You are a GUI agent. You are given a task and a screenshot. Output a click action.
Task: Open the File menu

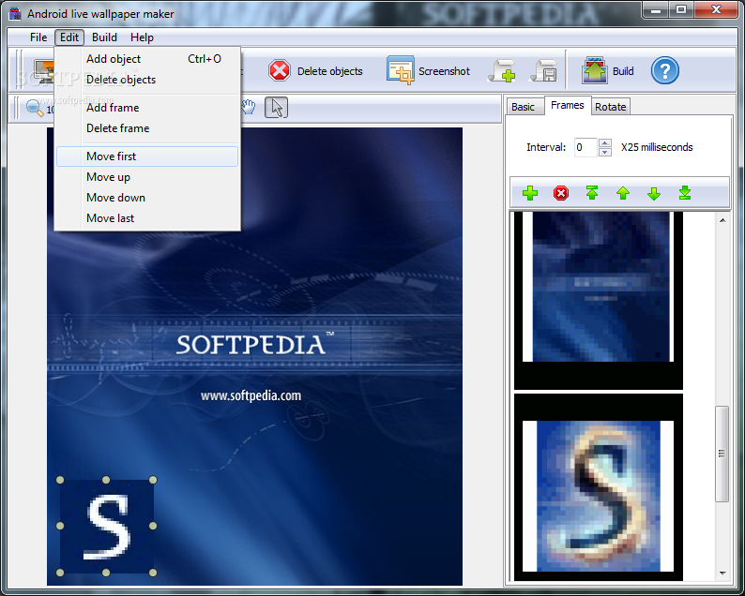(x=38, y=37)
